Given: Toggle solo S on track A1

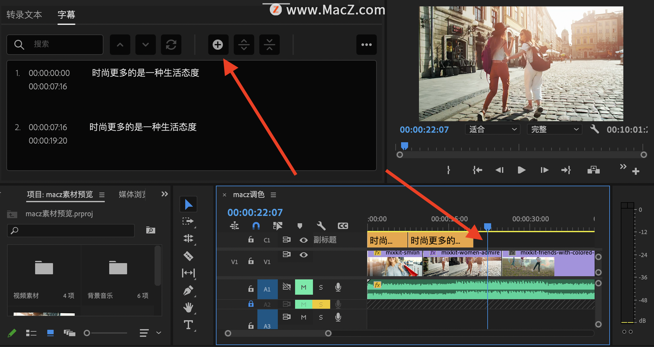Looking at the screenshot, I should pos(321,288).
